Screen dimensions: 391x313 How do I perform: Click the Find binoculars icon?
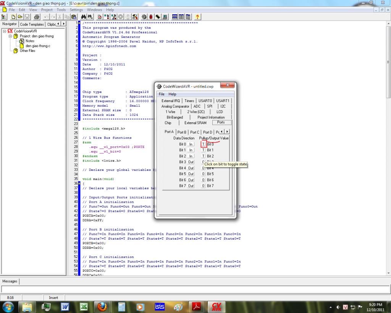pyautogui.click(x=84, y=17)
